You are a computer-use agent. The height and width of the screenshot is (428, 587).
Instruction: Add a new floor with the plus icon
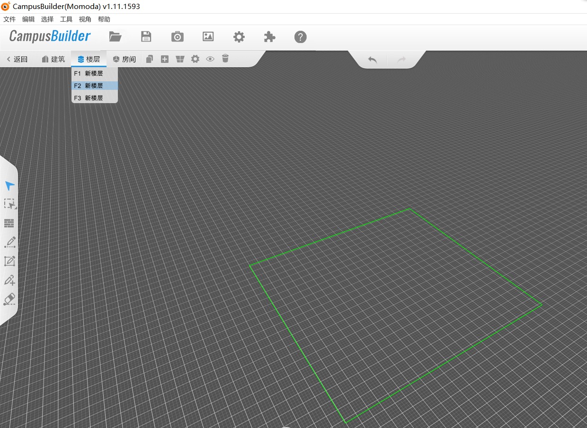point(165,59)
